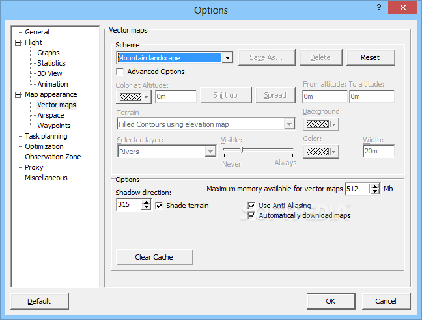This screenshot has width=422, height=320.
Task: Open the Scheme dropdown showing Mountain landscape
Action: click(x=227, y=58)
